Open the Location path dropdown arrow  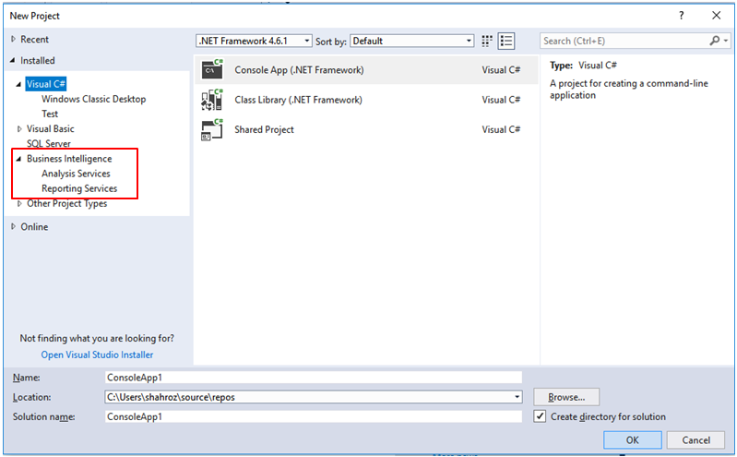pos(517,397)
